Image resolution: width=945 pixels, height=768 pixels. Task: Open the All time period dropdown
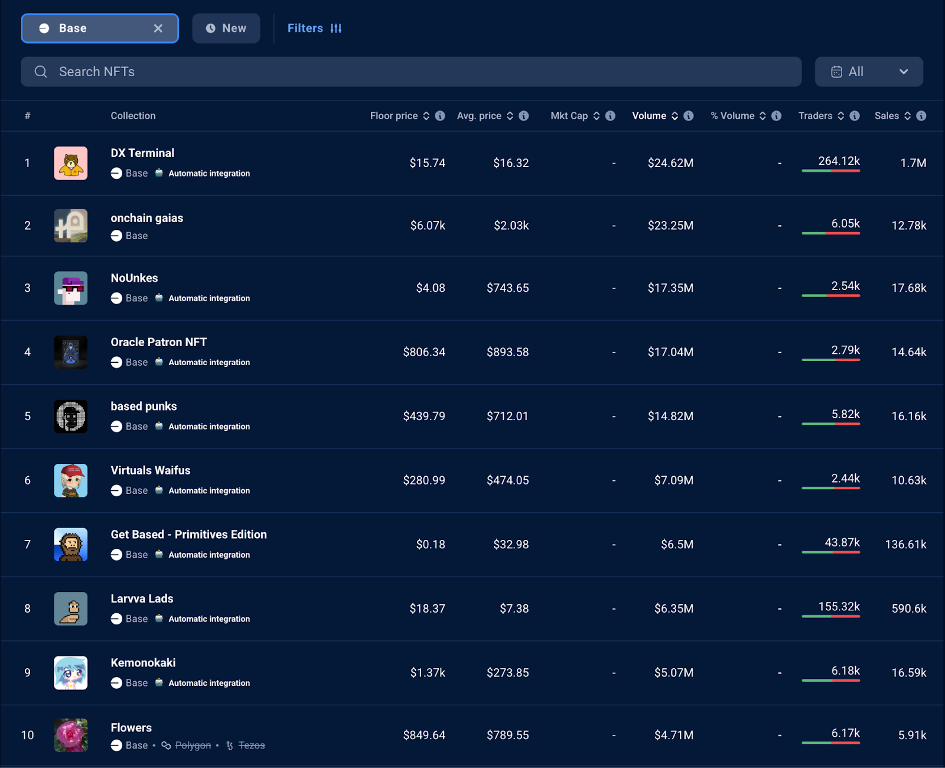(869, 72)
